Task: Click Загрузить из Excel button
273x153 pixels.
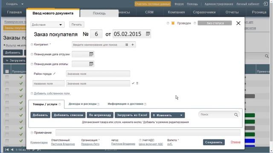Action: pos(132,115)
